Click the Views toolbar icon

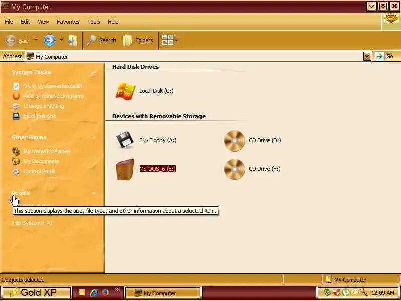pos(168,40)
